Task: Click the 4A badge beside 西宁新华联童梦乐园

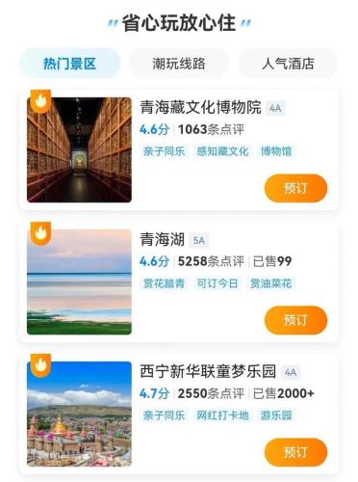Action: 291,372
